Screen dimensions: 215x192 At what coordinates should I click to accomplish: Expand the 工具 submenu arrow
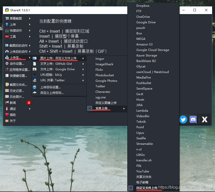[30, 37]
